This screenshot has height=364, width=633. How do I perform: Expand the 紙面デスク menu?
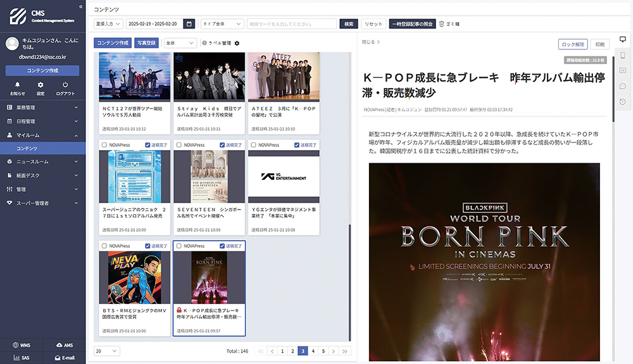(43, 175)
